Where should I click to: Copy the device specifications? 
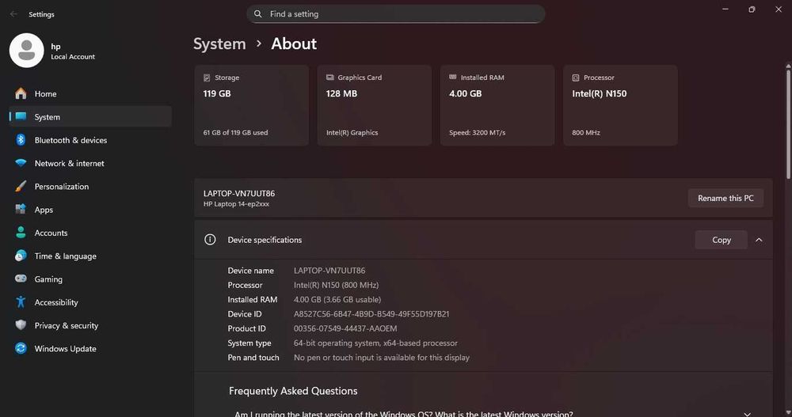722,240
